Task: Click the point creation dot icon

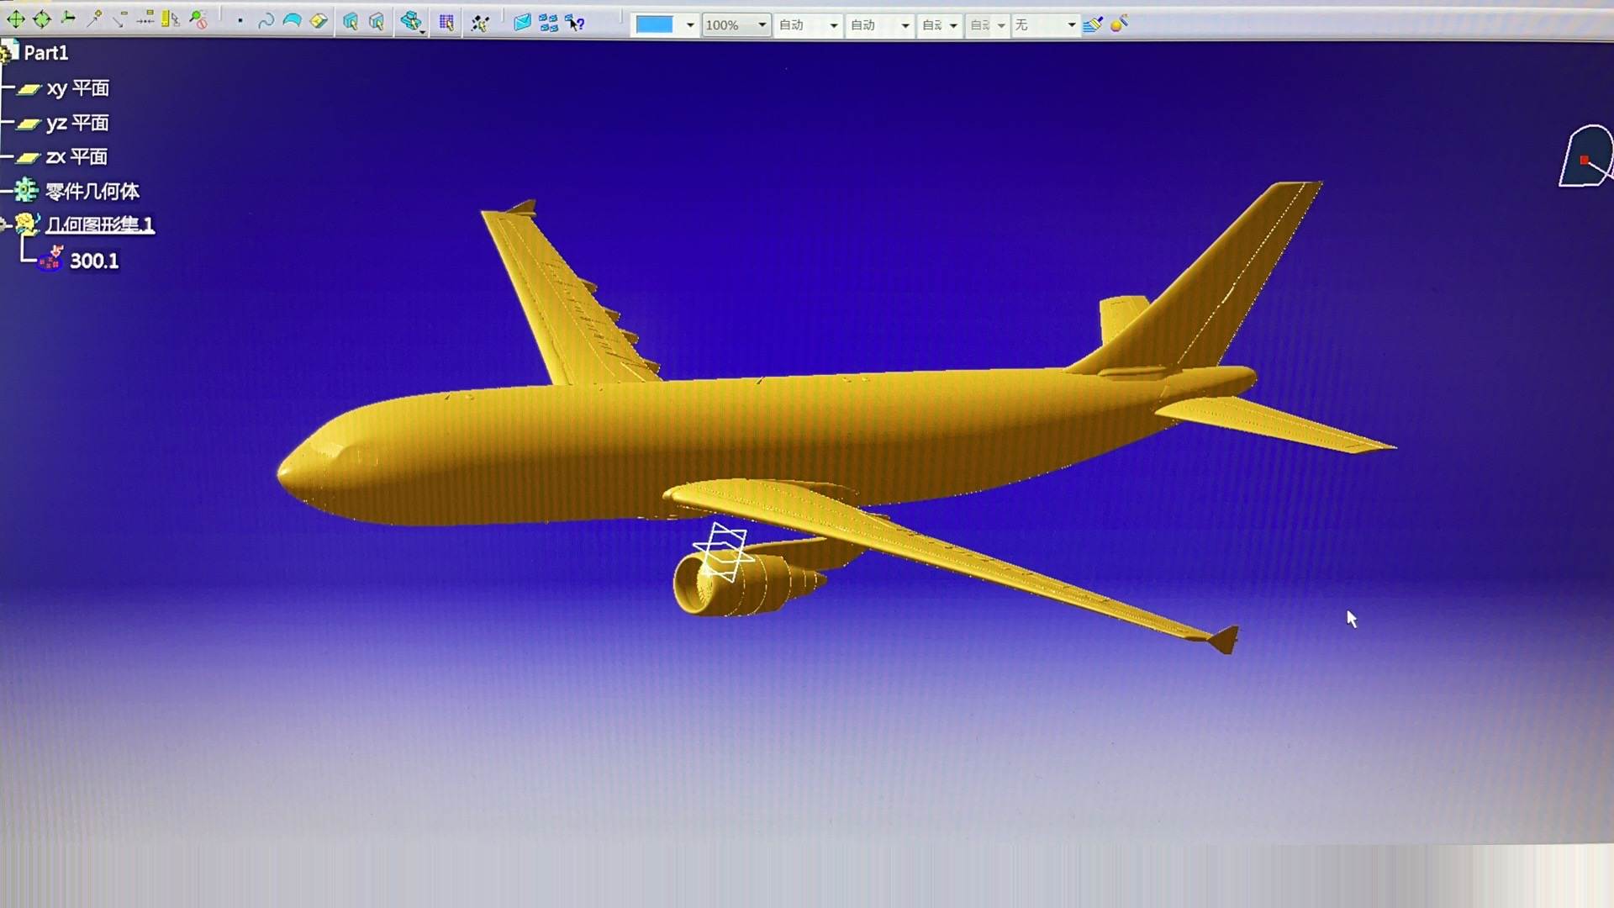Action: [x=240, y=21]
